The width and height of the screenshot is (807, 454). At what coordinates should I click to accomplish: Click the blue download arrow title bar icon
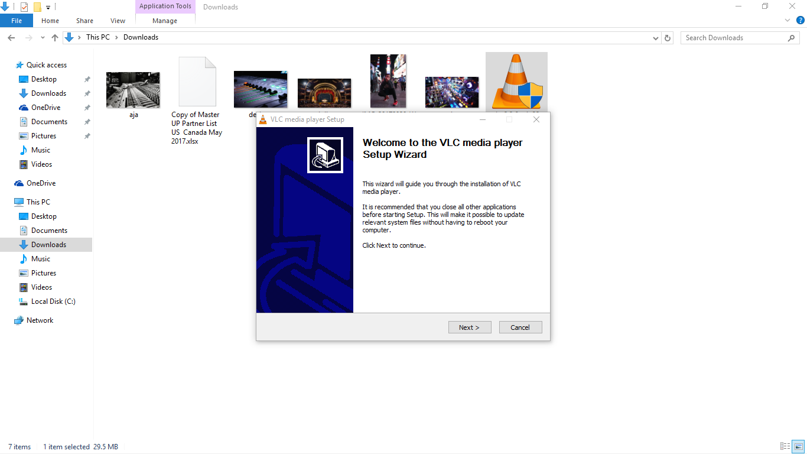point(5,7)
